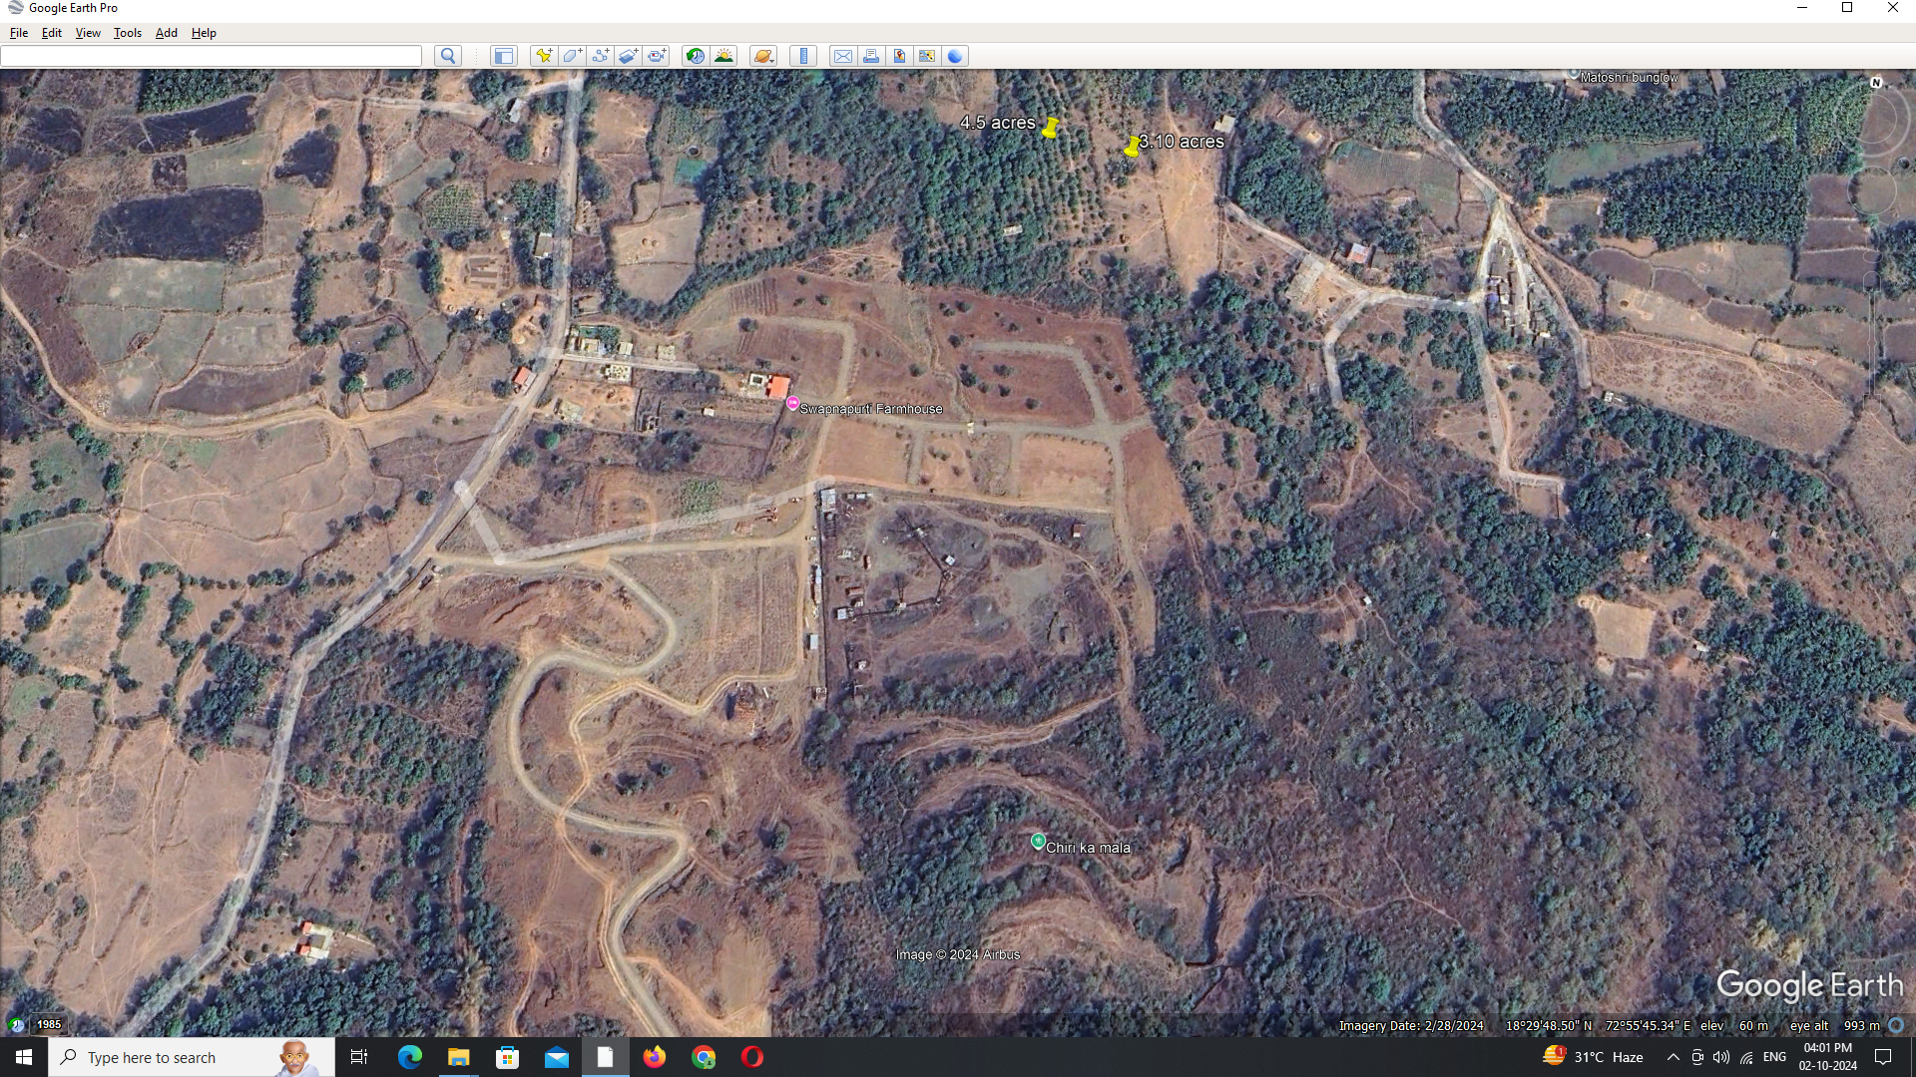The height and width of the screenshot is (1077, 1916).
Task: Click latitude 18°29'48.50" N readout
Action: pos(1549,1025)
